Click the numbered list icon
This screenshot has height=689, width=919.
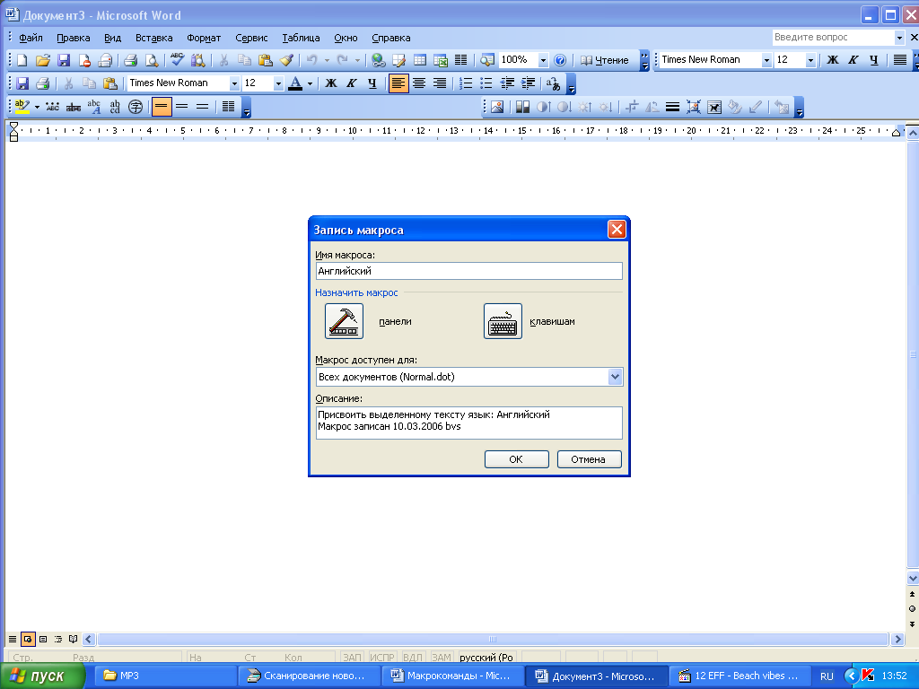(x=466, y=83)
